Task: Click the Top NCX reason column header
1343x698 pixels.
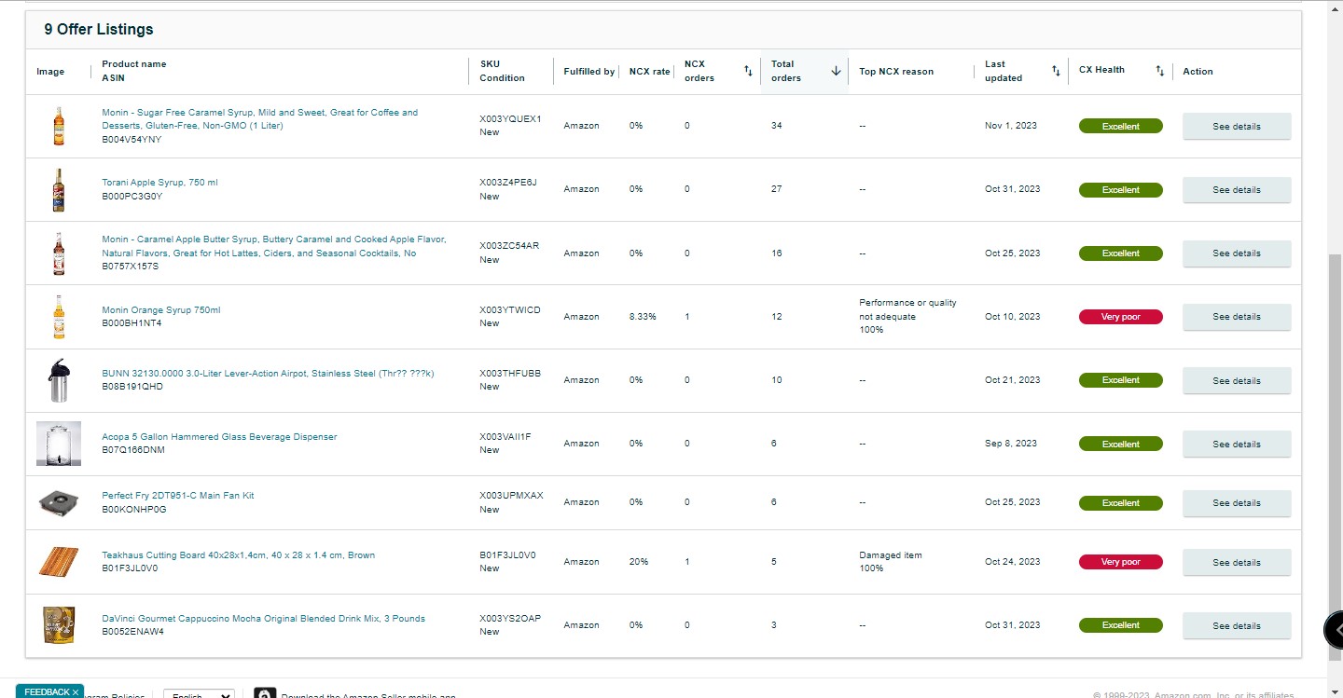Action: click(896, 72)
